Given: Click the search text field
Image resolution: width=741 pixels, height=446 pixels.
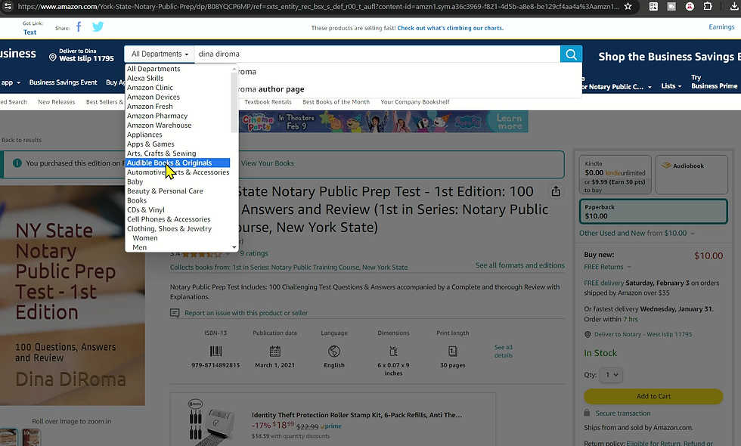Looking at the screenshot, I should 377,54.
